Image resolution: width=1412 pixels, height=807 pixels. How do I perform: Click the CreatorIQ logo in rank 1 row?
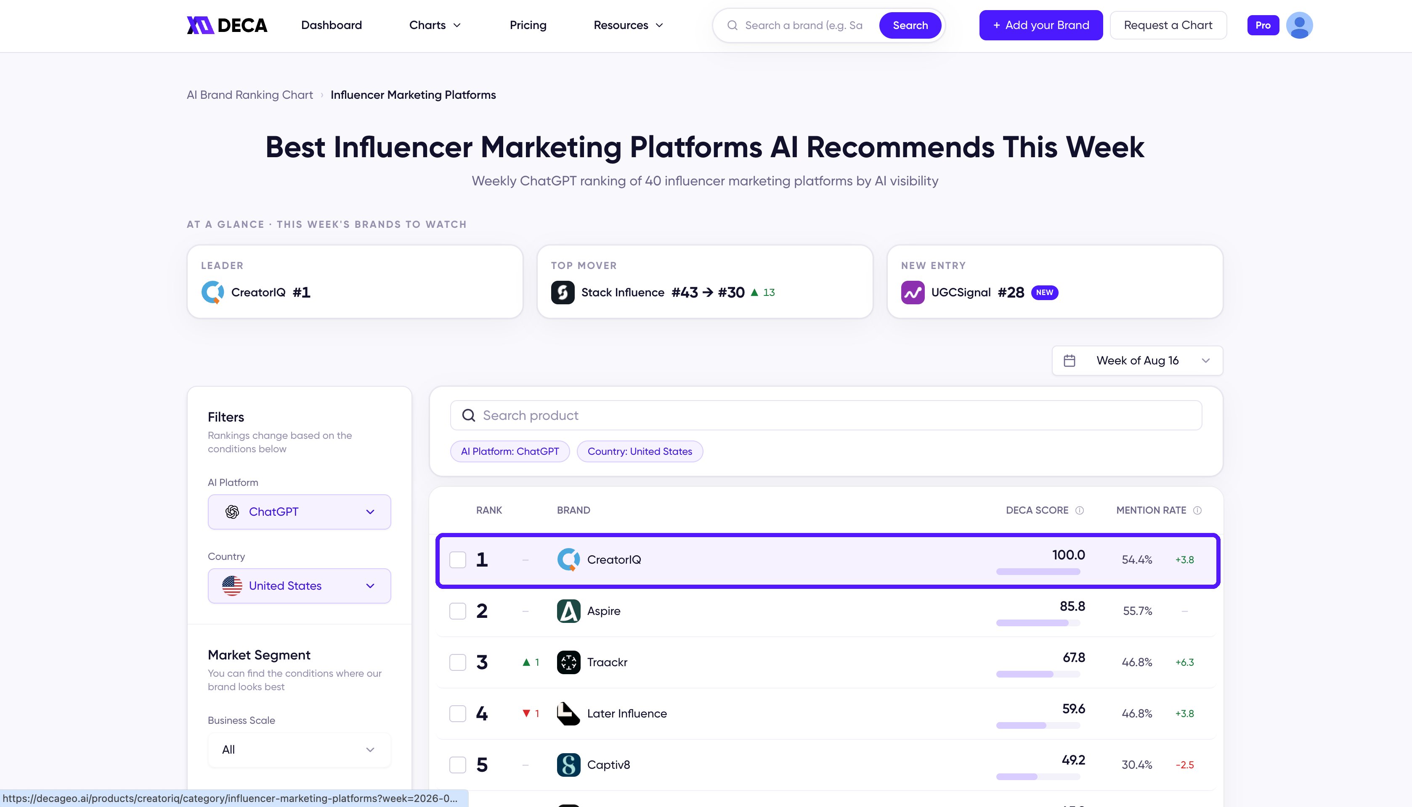(x=569, y=560)
